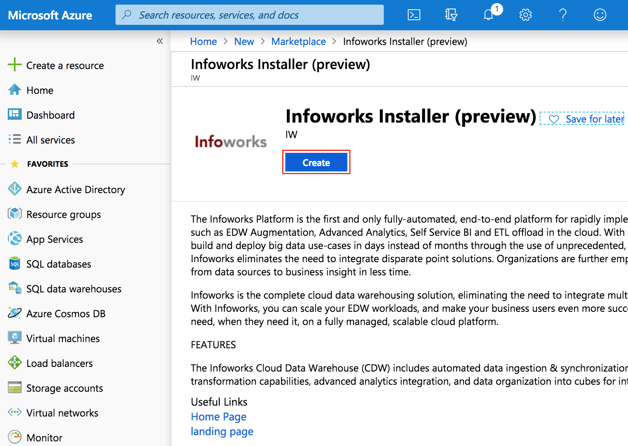Go to New breadcrumb link
This screenshot has width=628, height=446.
244,41
